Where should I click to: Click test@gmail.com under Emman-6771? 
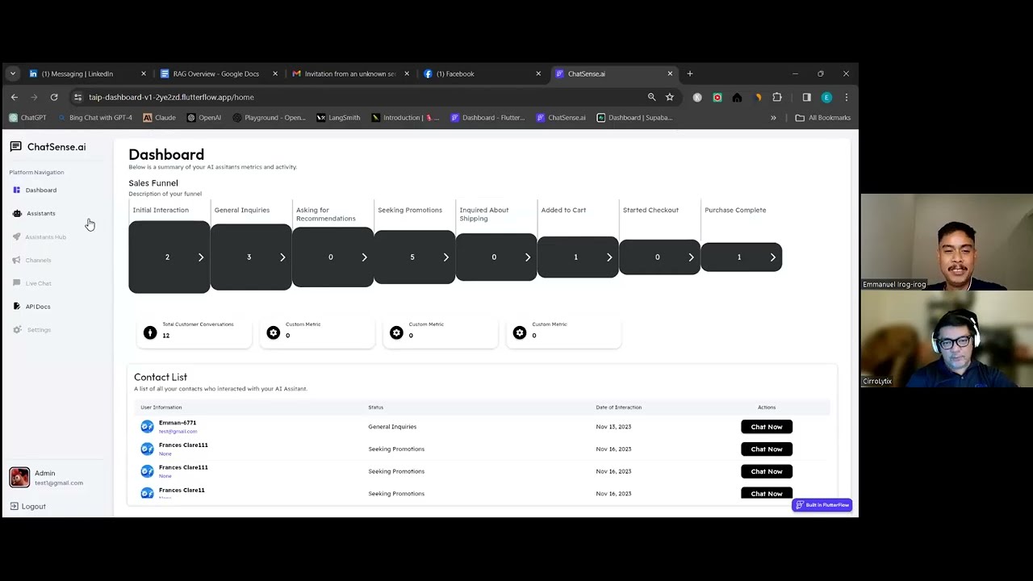(x=178, y=432)
